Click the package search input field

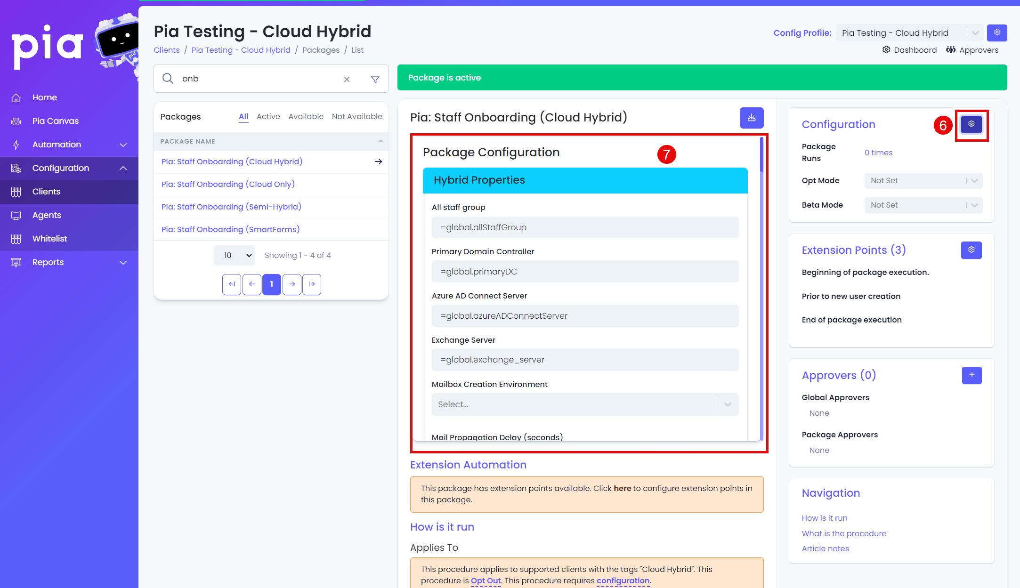(259, 79)
